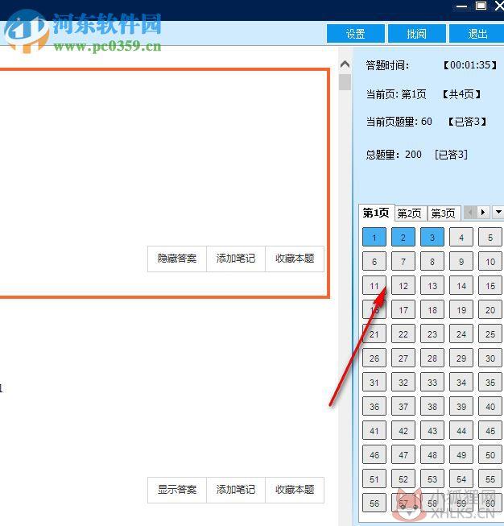Image resolution: width=504 pixels, height=526 pixels.
Task: Select question number 8
Action: point(432,262)
